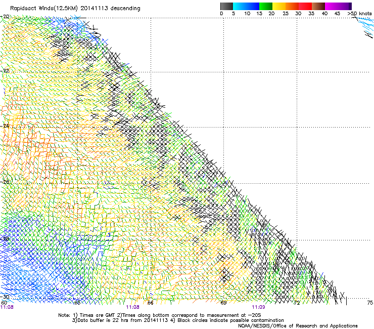The height and width of the screenshot is (329, 374).
Task: Click the date '20141113 descending' in title
Action: pyautogui.click(x=111, y=9)
